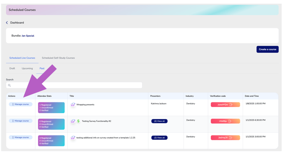The width and height of the screenshot is (285, 152).
Task: Select the Draft tab
Action: pos(12,69)
